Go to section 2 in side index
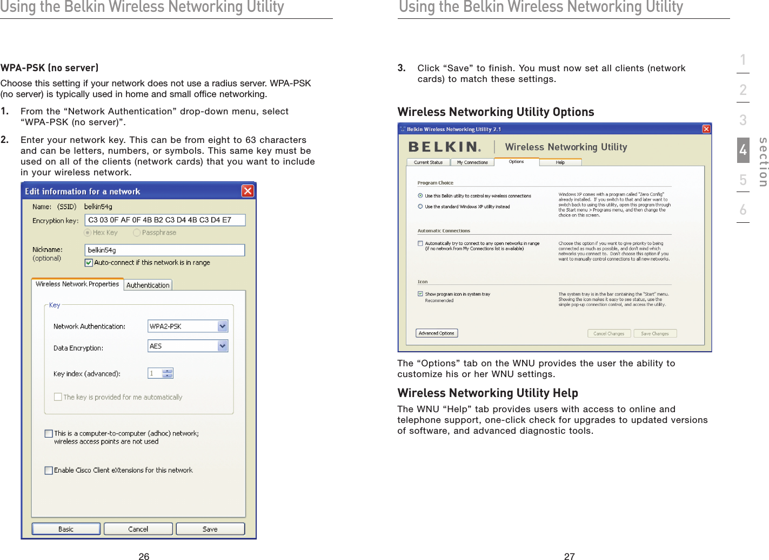This screenshot has height=560, width=769. 743,90
